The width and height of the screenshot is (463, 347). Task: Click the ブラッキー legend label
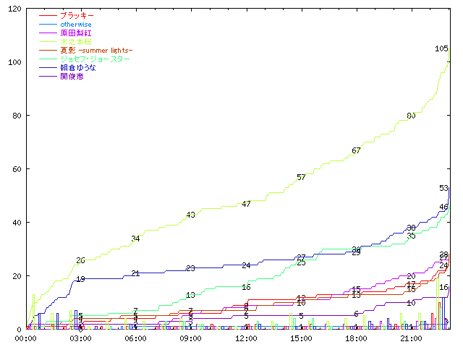pyautogui.click(x=77, y=15)
